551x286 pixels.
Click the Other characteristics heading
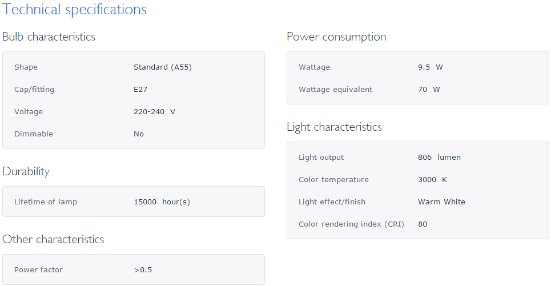[x=53, y=240]
